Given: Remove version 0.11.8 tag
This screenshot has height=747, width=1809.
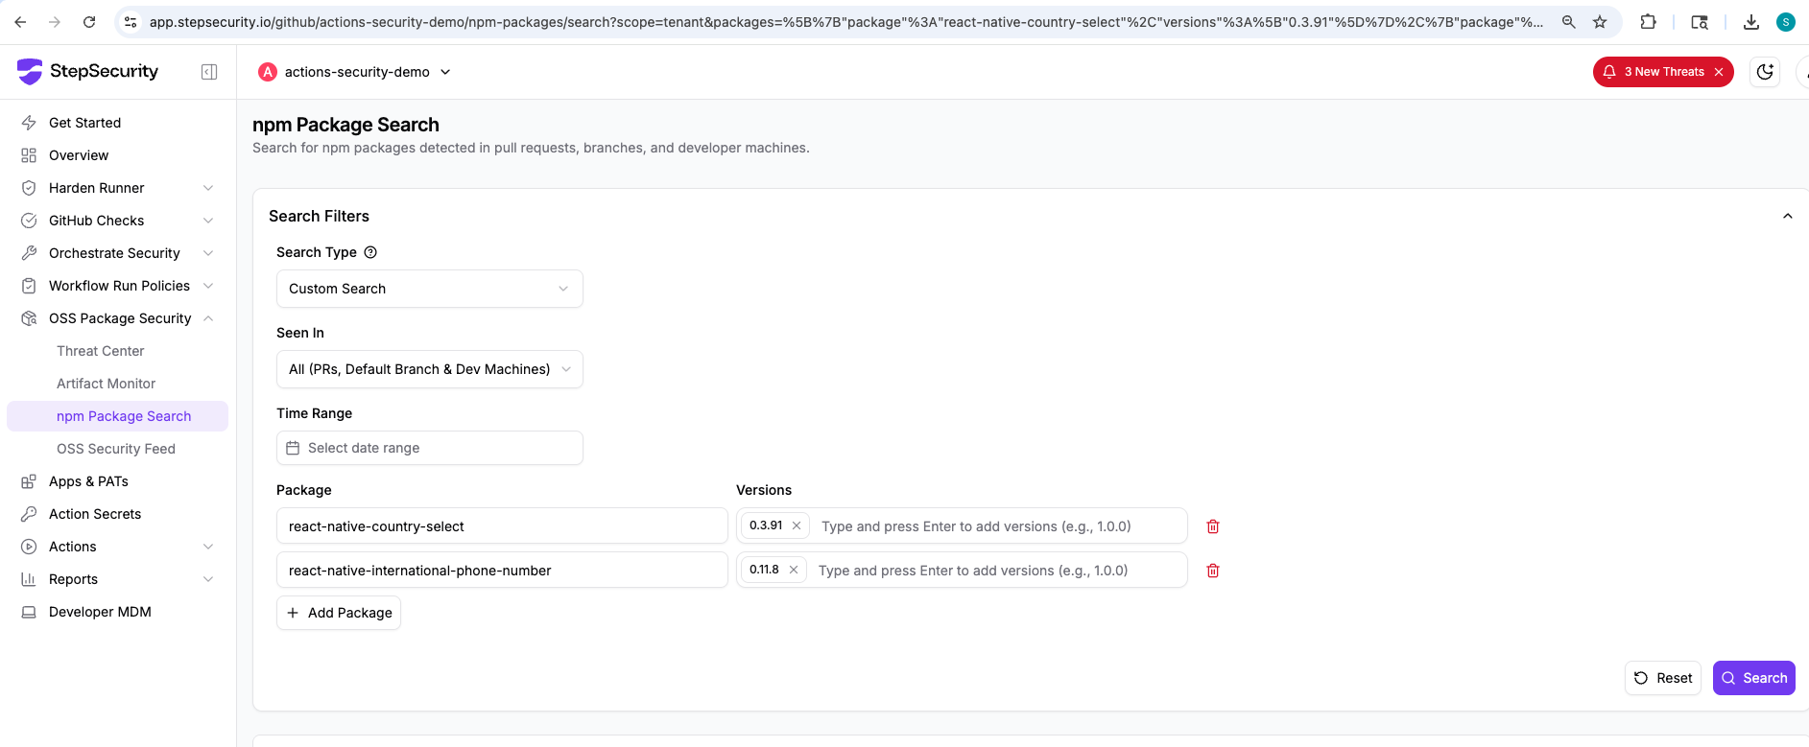Looking at the screenshot, I should click(x=794, y=570).
